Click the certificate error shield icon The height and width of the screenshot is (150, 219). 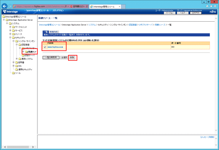pos(71,6)
